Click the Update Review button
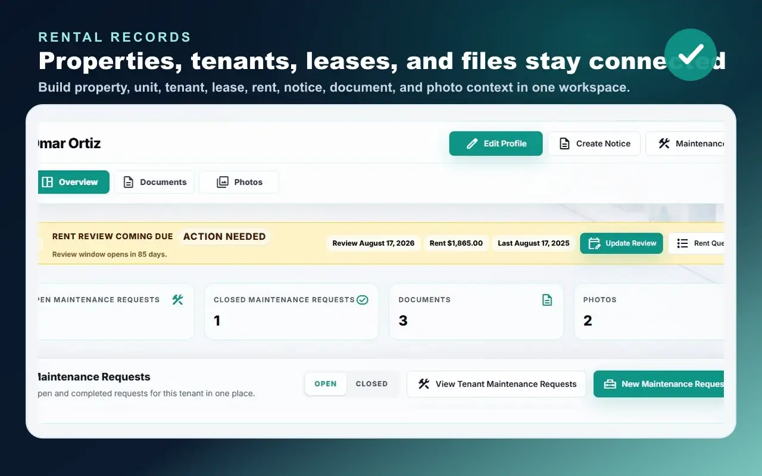This screenshot has height=476, width=762. [x=622, y=243]
